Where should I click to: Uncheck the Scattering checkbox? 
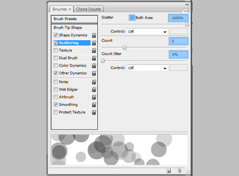(56, 42)
